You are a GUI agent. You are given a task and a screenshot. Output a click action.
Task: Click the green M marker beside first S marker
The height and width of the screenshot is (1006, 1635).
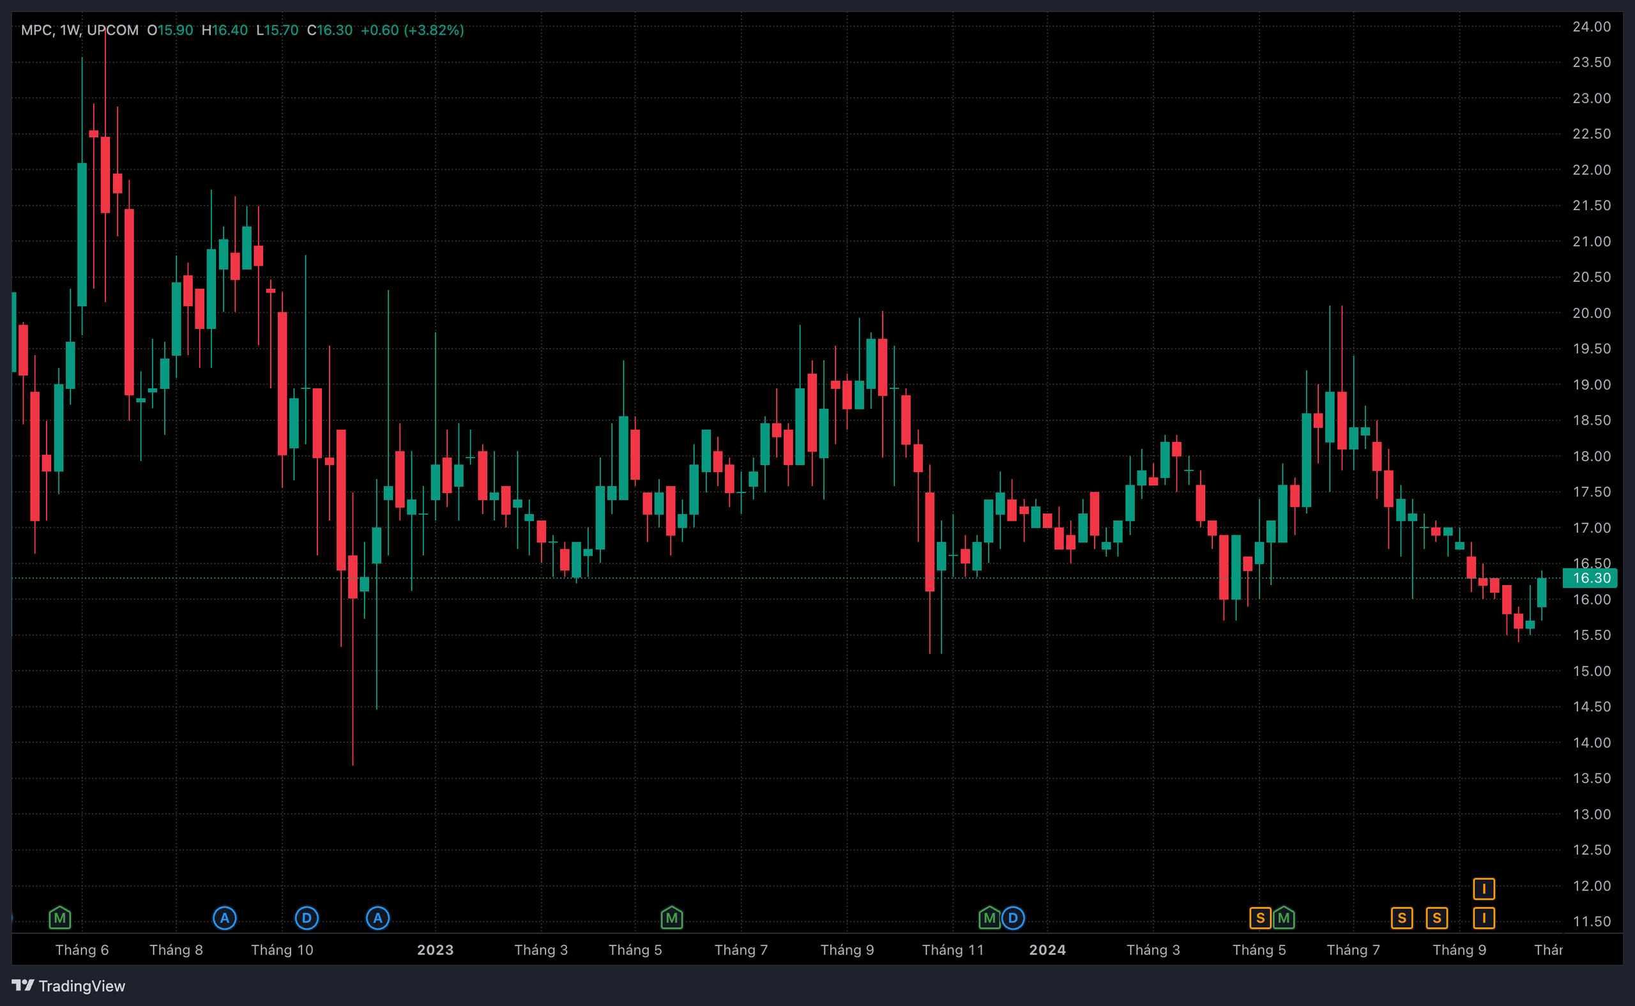(1284, 918)
